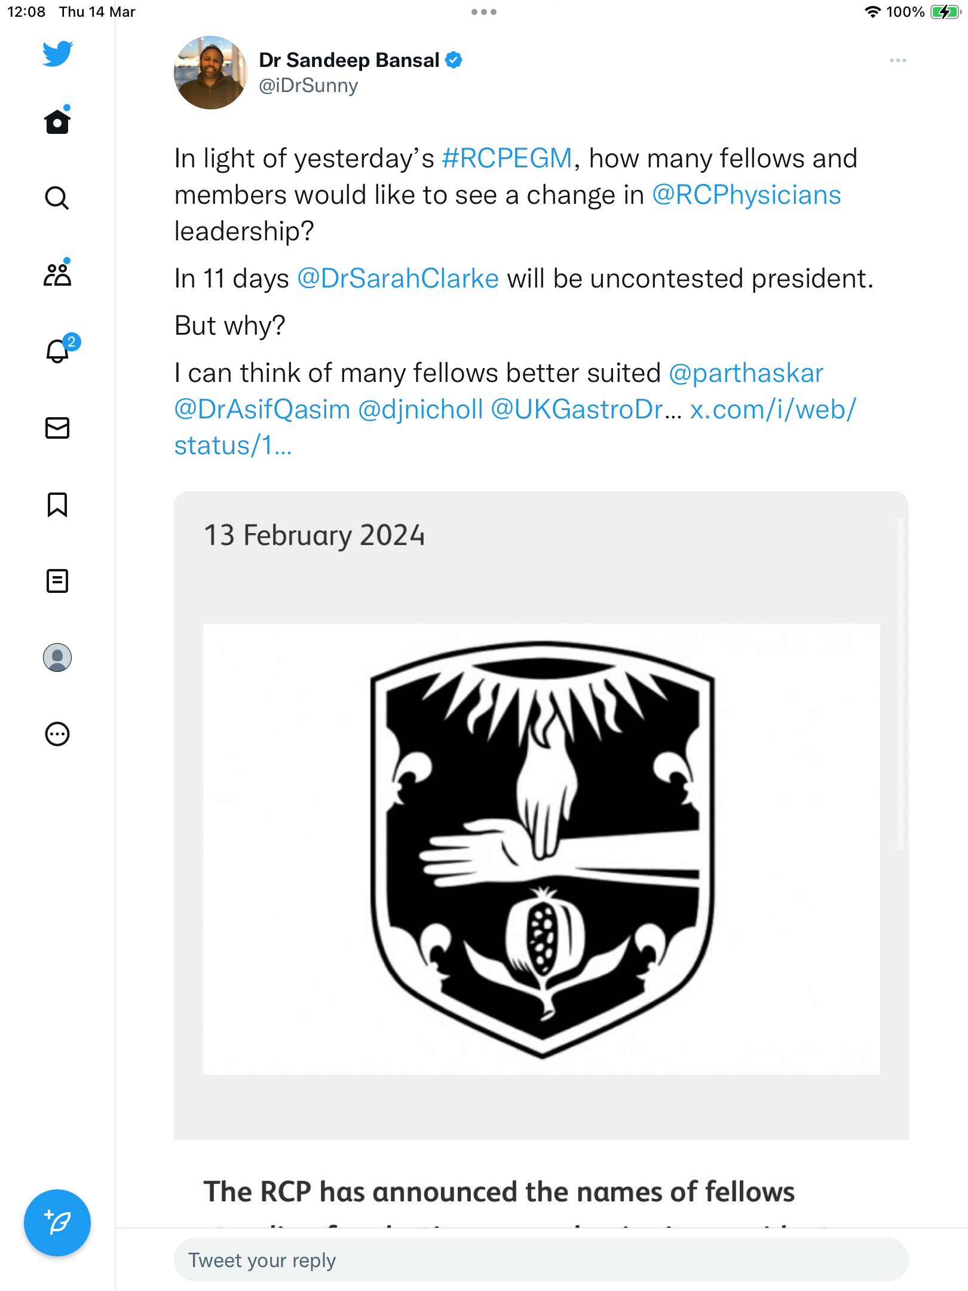Tap the Tweet your reply field
The height and width of the screenshot is (1291, 968).
coord(541,1260)
